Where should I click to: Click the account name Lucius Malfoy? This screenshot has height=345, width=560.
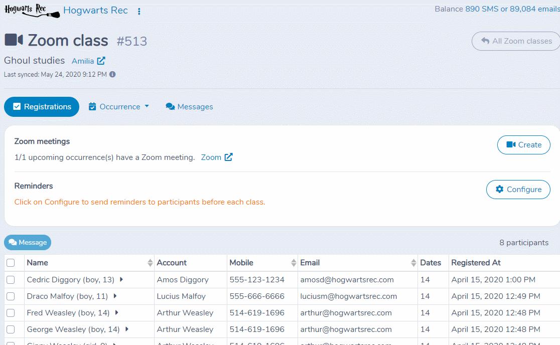coord(182,296)
